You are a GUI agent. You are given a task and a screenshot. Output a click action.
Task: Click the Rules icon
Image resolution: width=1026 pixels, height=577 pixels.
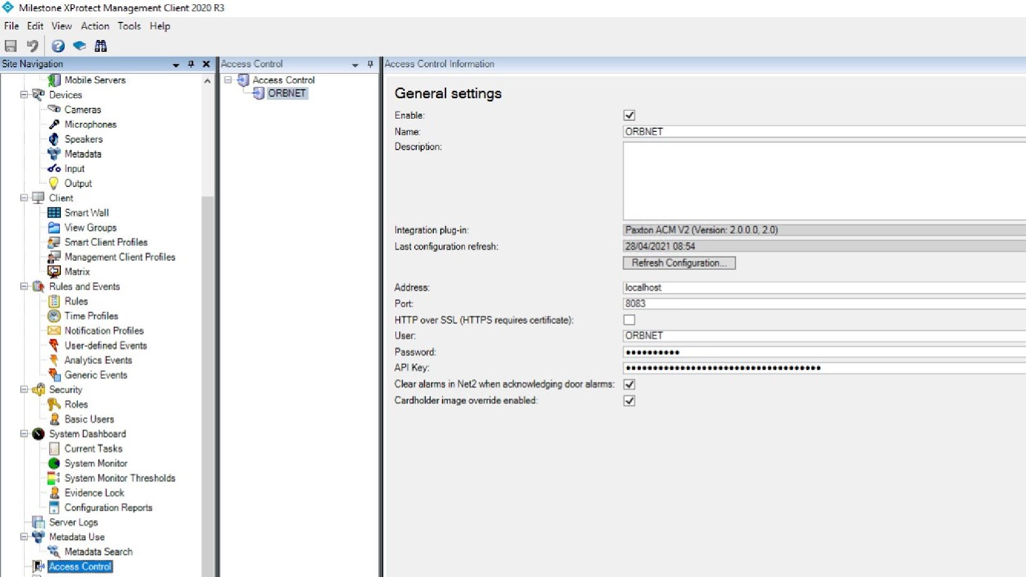(x=54, y=301)
